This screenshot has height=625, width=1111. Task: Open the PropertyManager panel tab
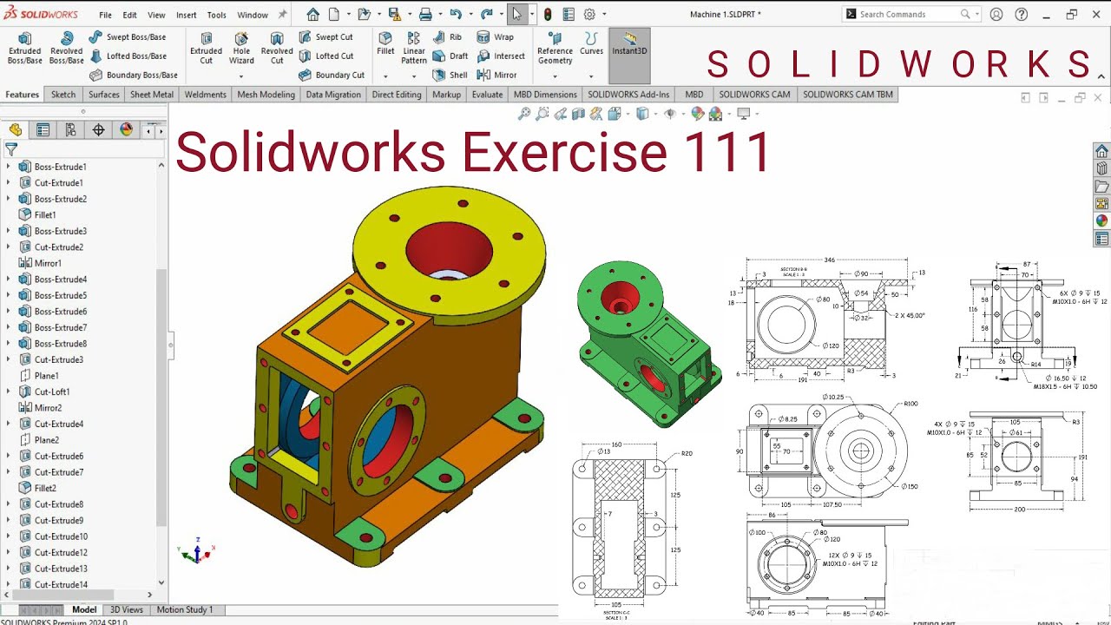43,130
